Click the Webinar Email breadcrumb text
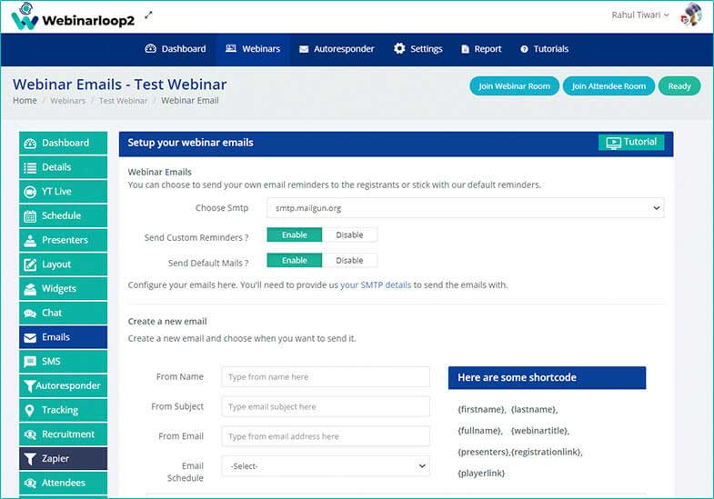 click(x=189, y=101)
